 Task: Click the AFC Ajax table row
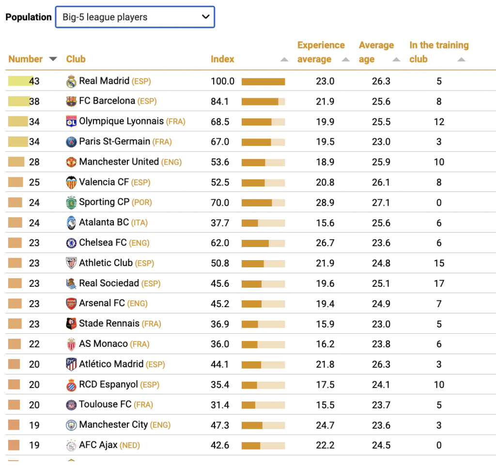[x=250, y=445]
